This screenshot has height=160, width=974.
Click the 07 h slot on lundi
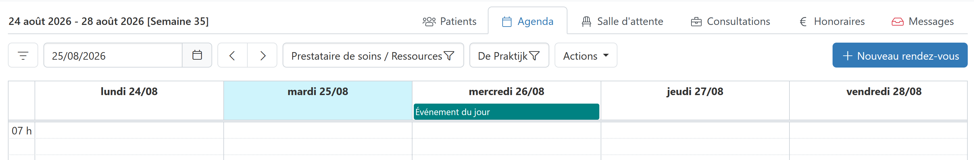[129, 130]
